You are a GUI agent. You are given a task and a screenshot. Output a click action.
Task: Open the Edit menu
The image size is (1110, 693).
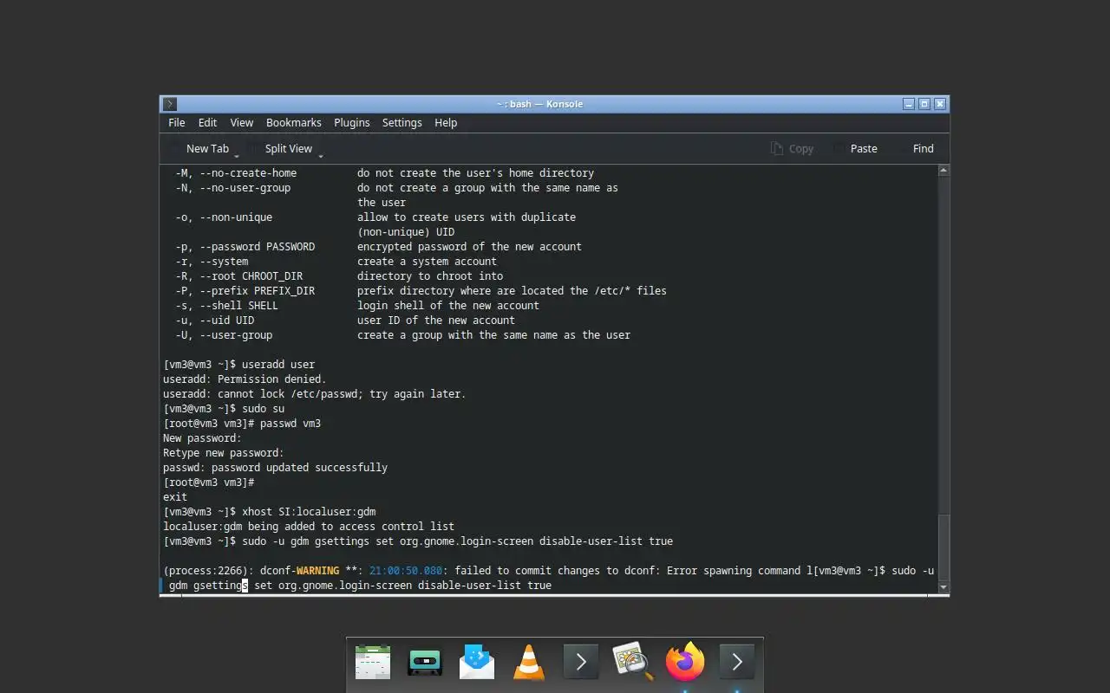click(x=207, y=123)
